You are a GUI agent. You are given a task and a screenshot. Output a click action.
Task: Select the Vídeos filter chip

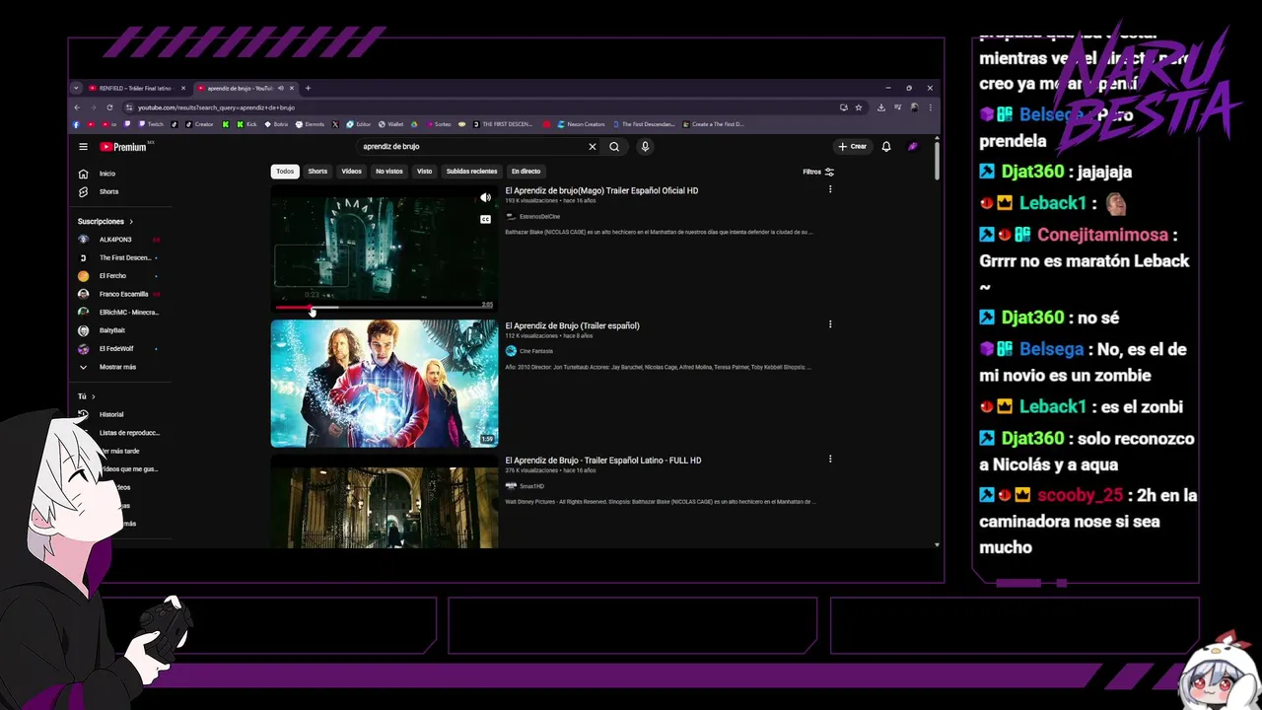[x=352, y=172]
